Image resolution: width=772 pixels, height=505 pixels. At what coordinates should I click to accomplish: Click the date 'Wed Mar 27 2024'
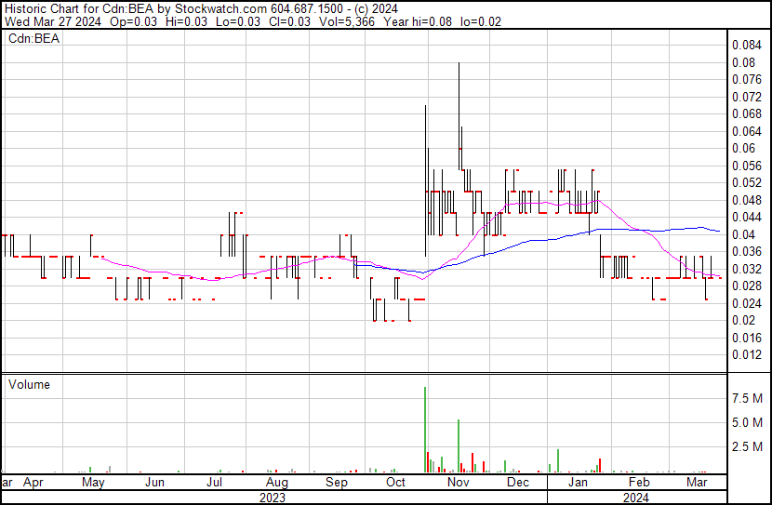coord(53,21)
